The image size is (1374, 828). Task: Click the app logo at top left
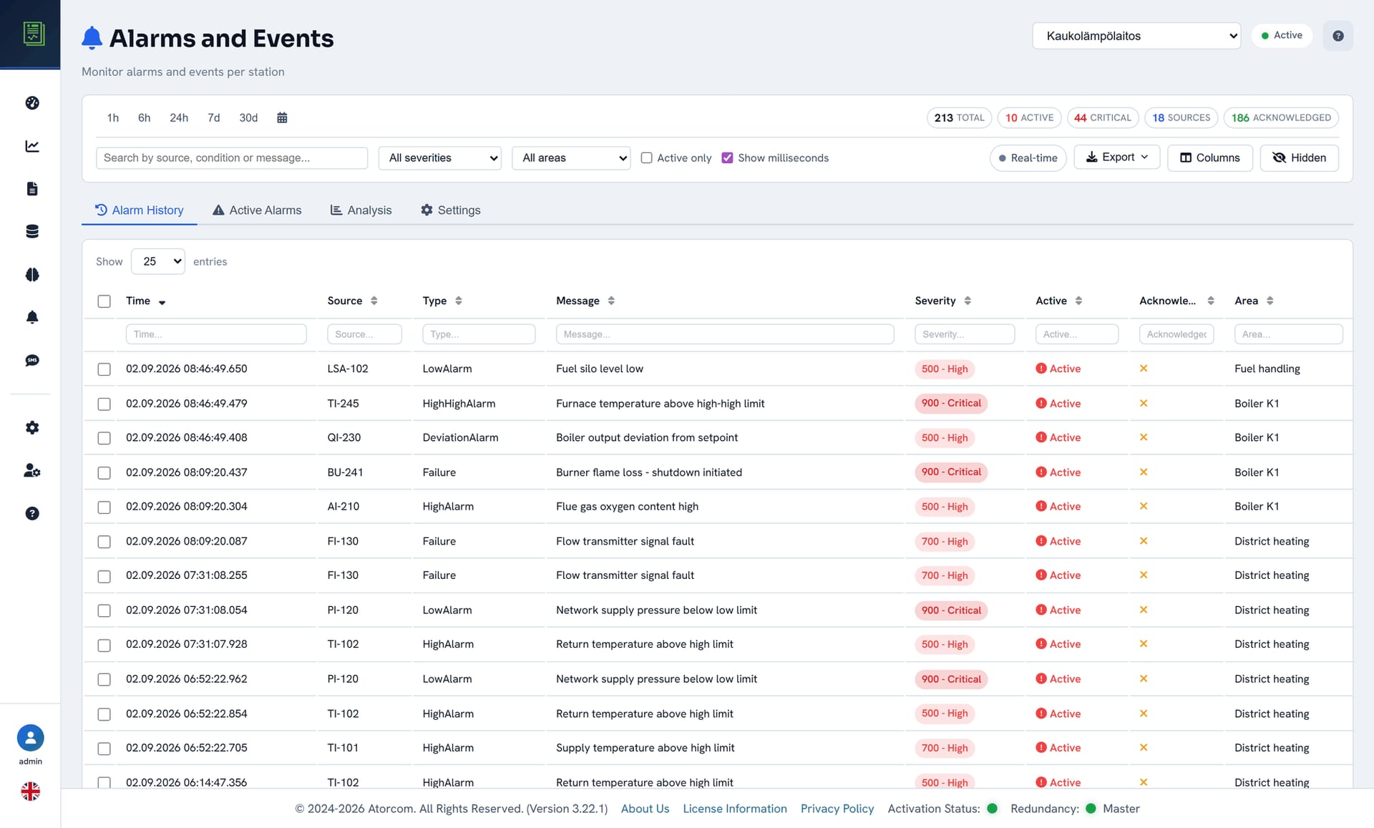[33, 34]
